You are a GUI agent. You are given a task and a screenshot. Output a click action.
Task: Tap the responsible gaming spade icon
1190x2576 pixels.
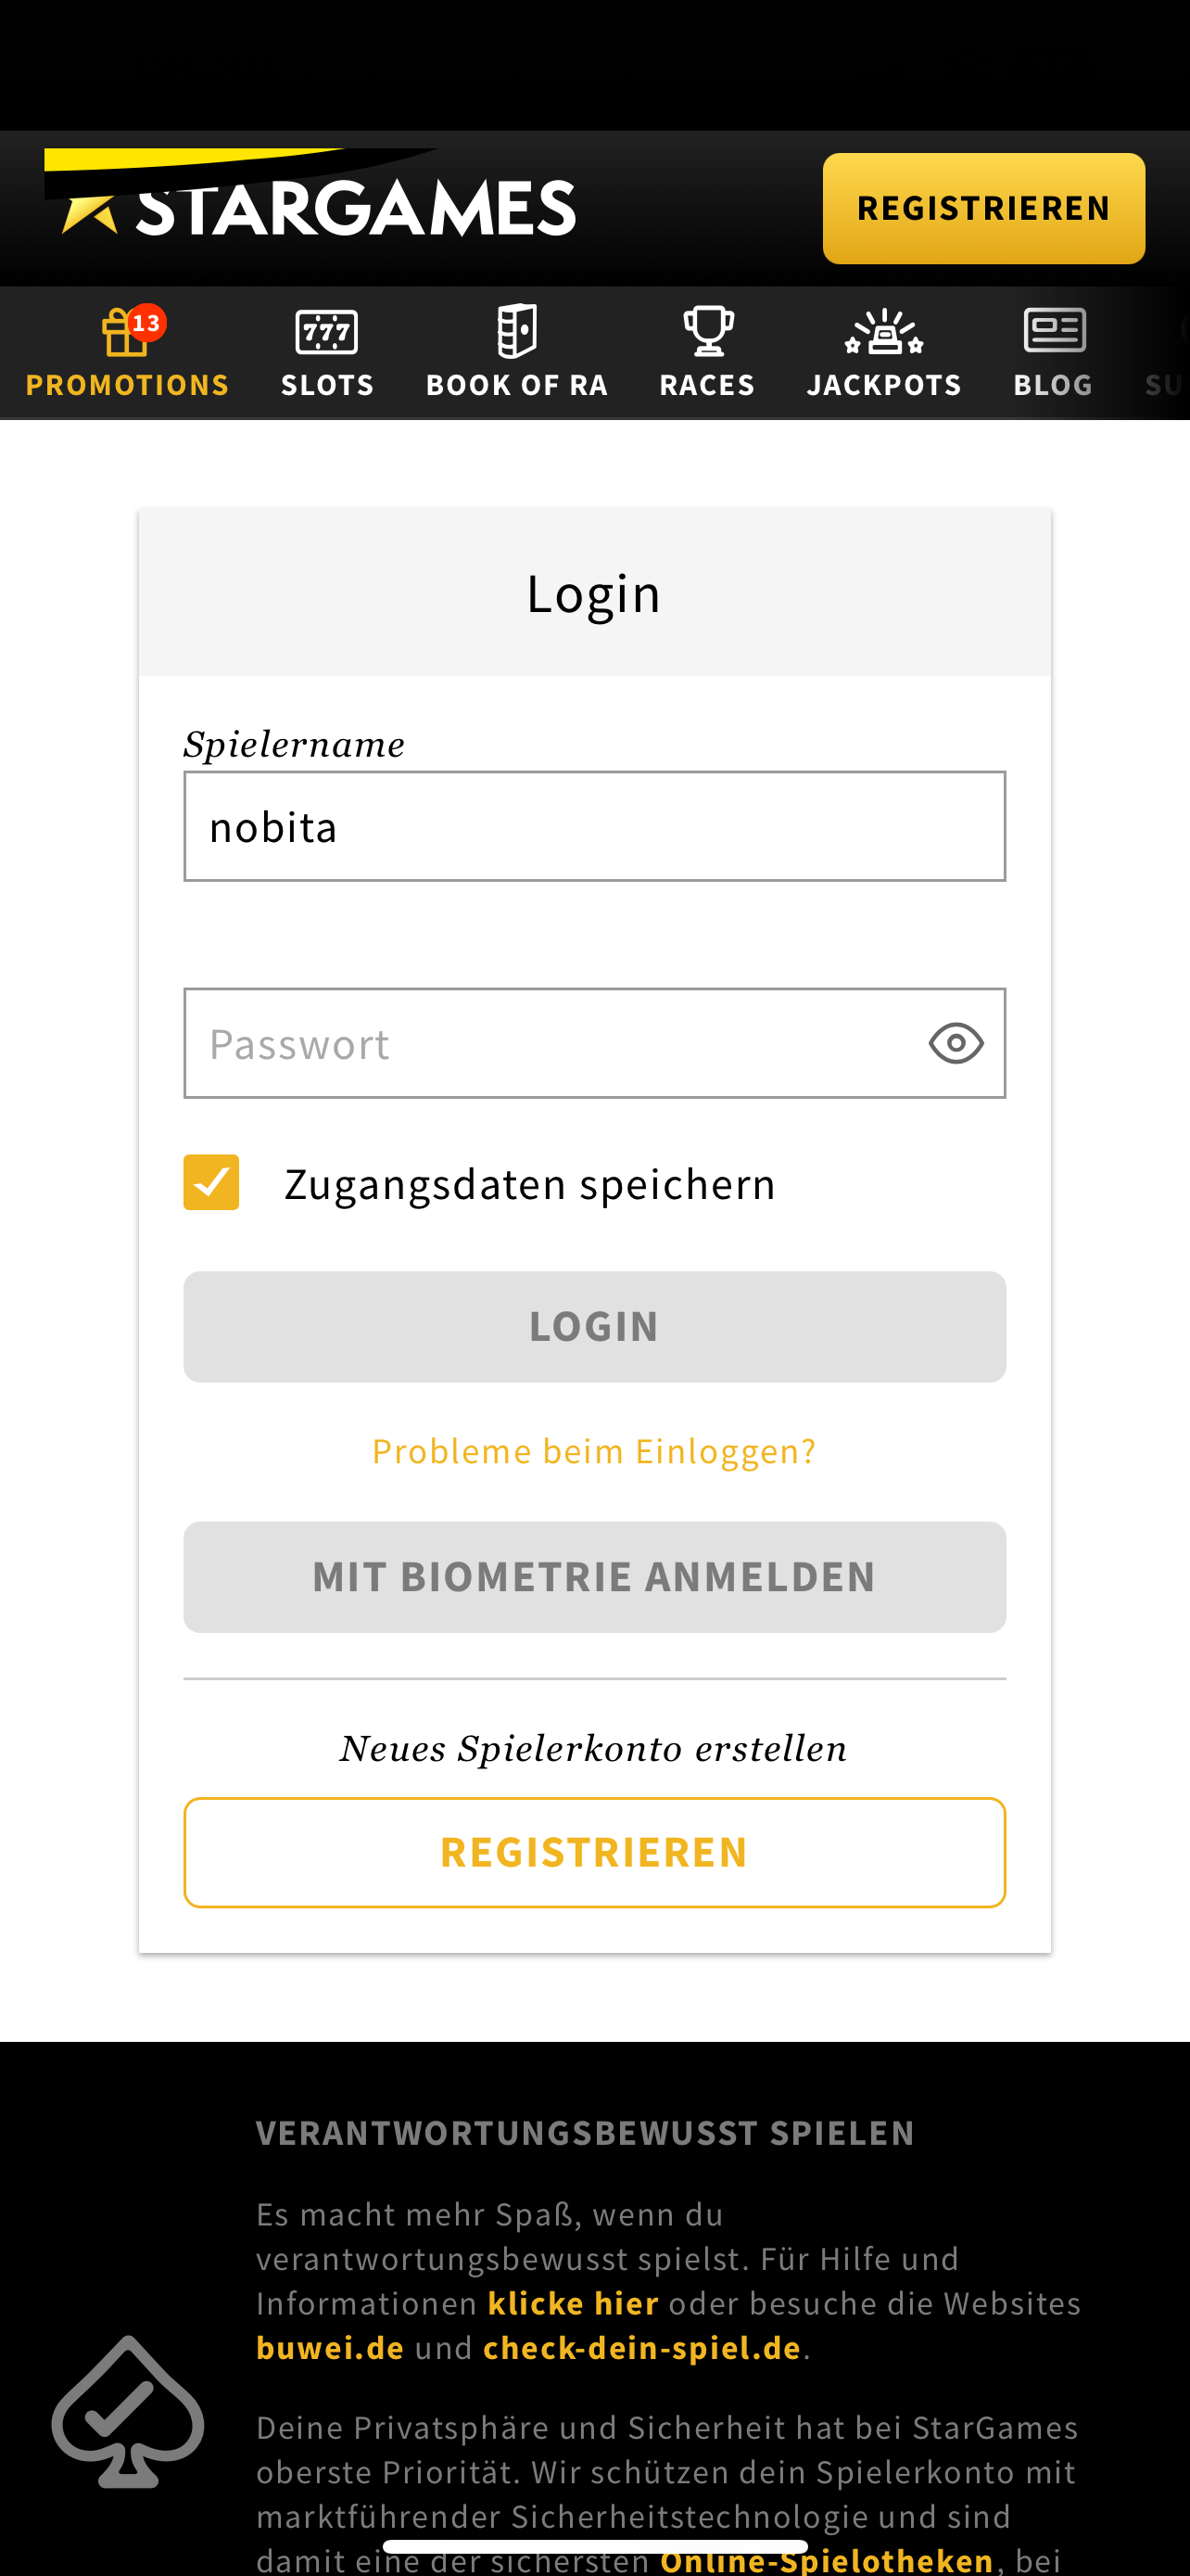point(128,2412)
